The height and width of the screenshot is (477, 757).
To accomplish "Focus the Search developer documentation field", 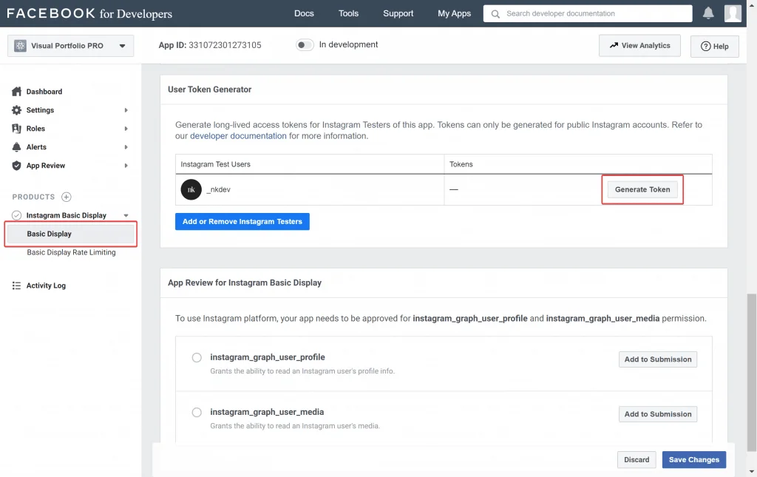I will 588,13.
